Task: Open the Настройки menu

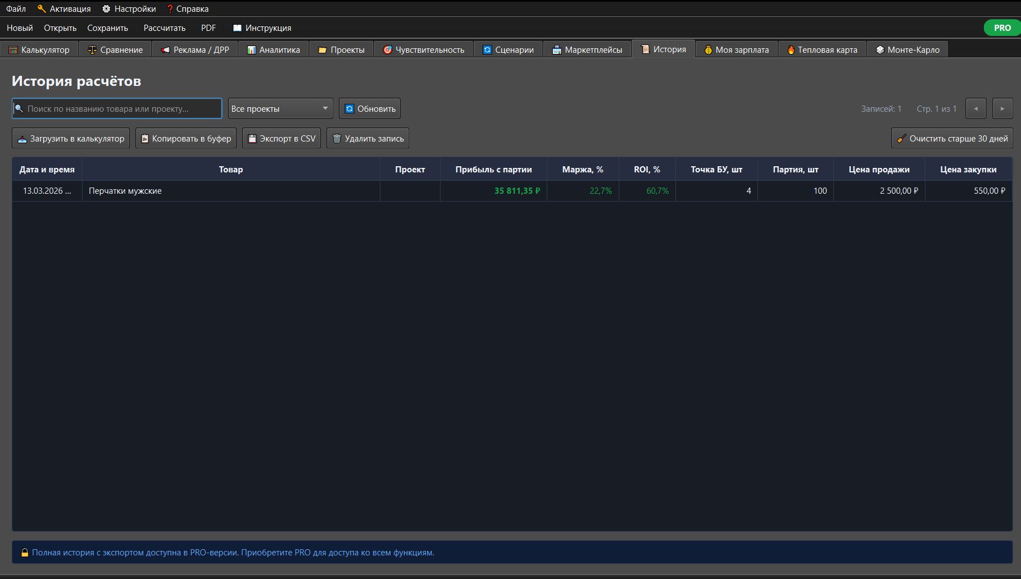Action: click(x=129, y=8)
